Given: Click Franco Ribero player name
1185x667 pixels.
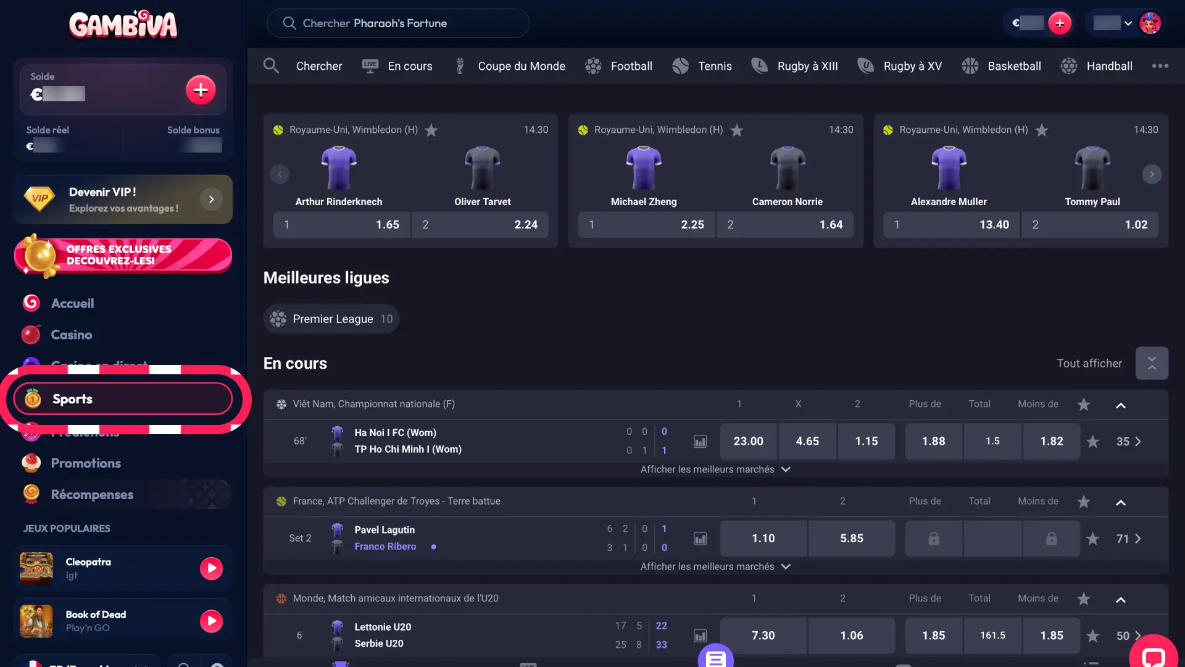Looking at the screenshot, I should click(x=385, y=547).
